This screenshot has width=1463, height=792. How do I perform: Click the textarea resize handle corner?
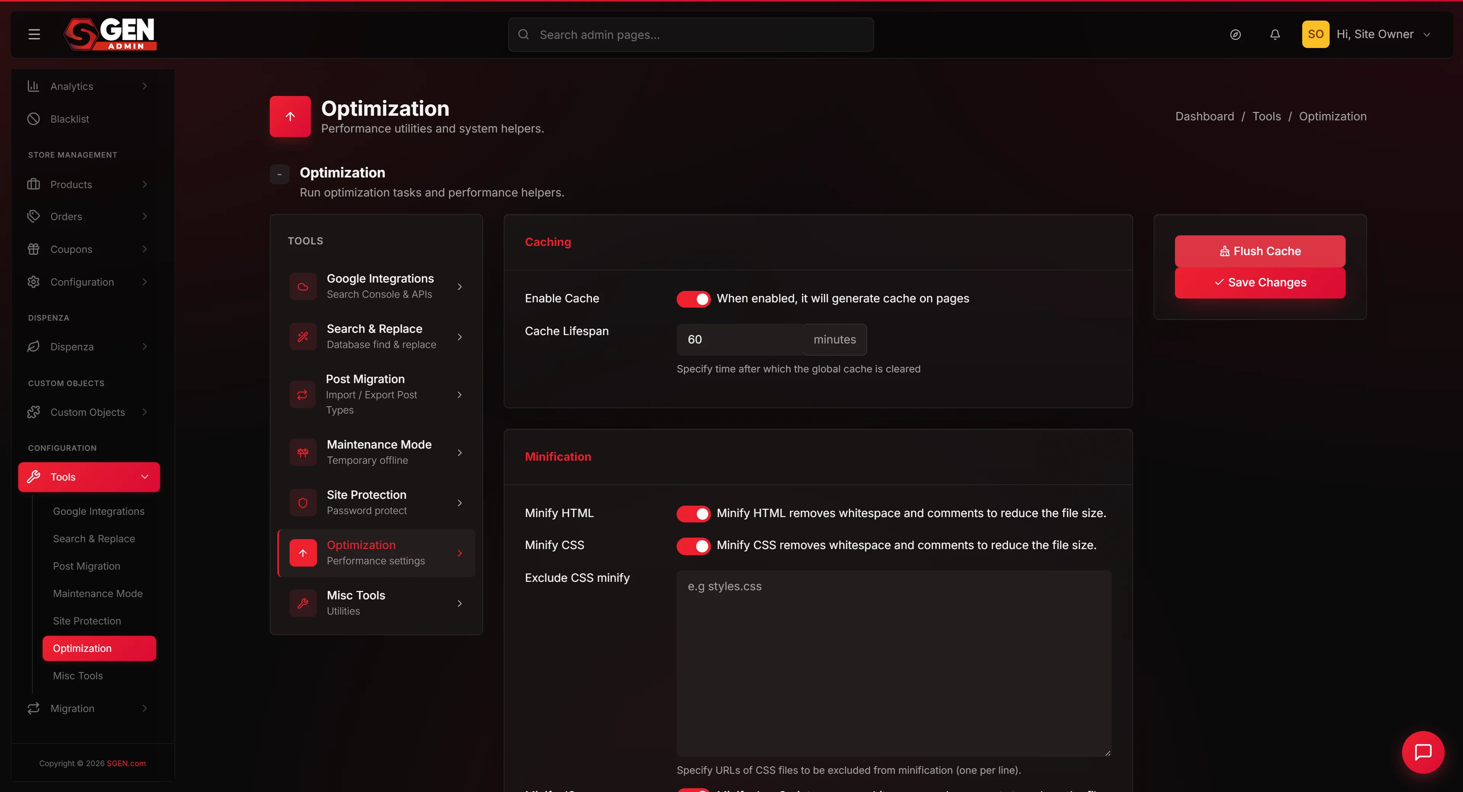(1107, 753)
